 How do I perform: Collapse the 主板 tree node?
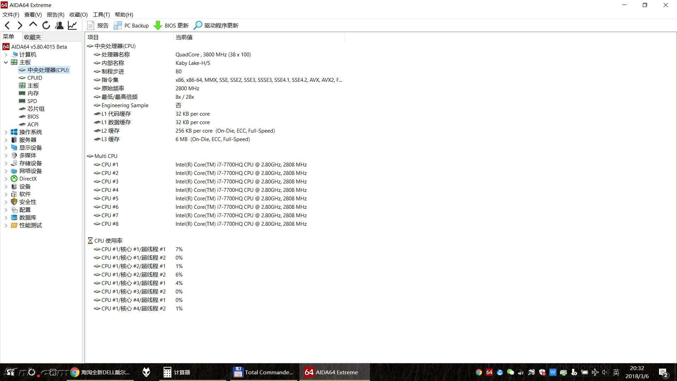[6, 62]
